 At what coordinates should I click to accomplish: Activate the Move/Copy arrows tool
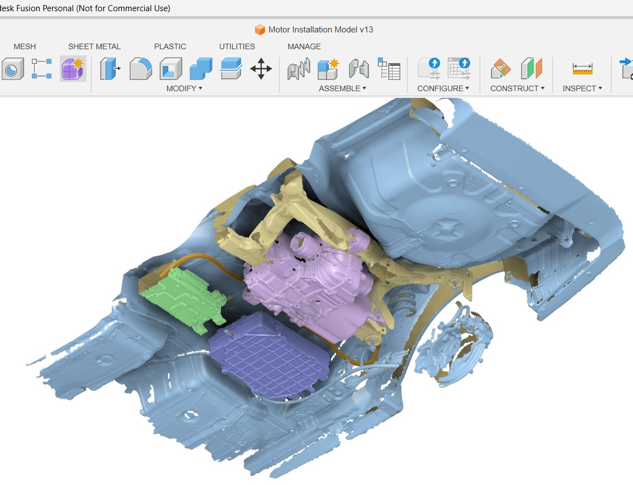[261, 69]
